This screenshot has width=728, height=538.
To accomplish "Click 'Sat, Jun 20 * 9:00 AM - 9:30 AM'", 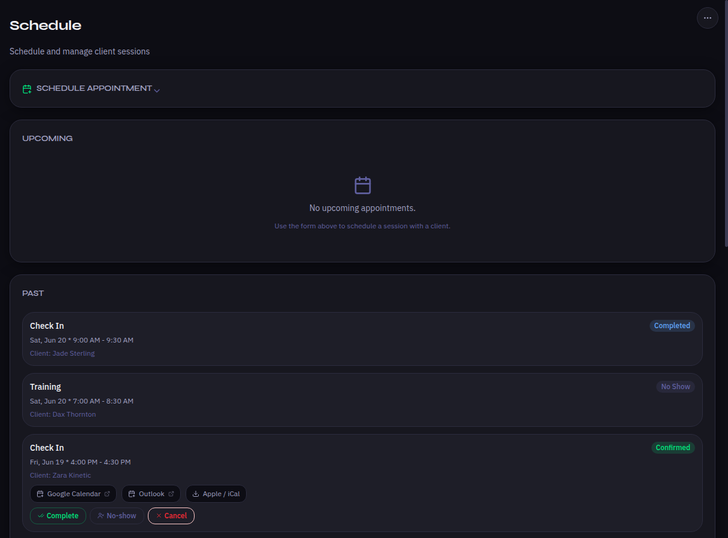I will [81, 340].
